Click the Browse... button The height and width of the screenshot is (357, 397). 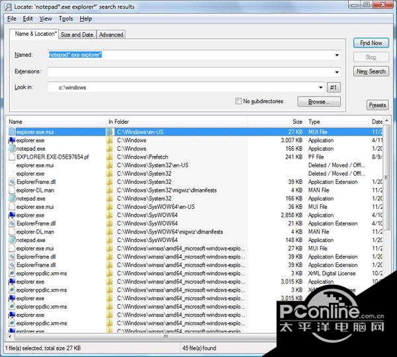(319, 102)
